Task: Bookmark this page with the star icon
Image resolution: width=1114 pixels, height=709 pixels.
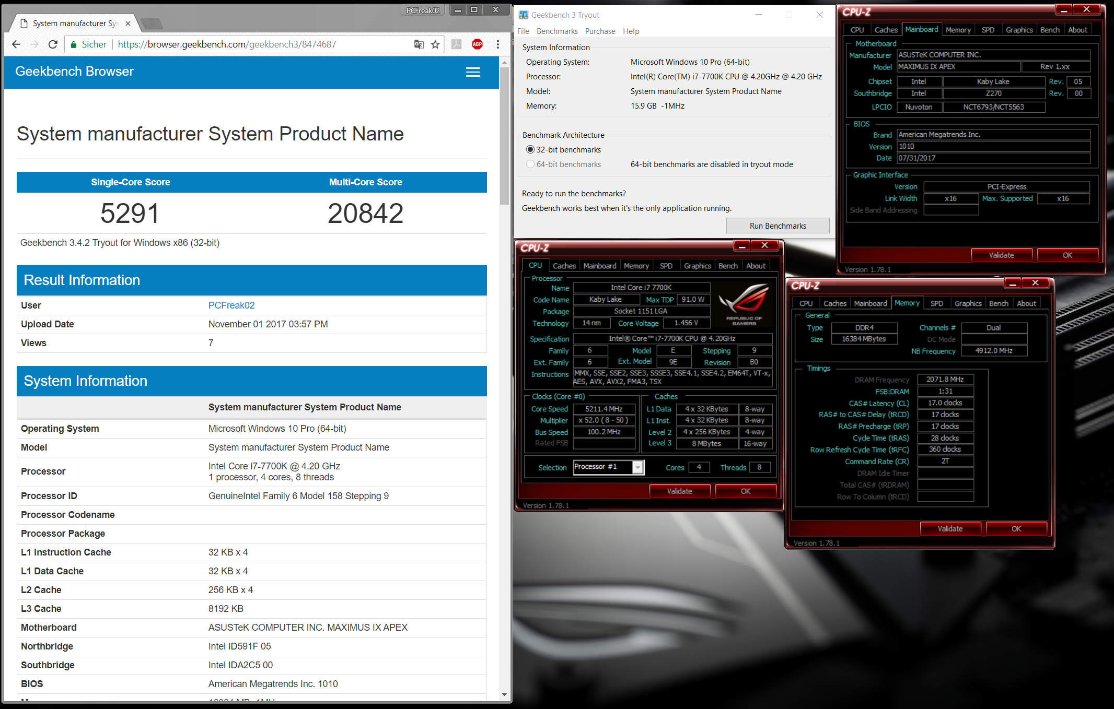Action: 435,44
